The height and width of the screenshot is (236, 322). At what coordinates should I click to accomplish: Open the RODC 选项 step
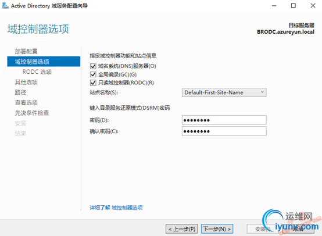[37, 72]
